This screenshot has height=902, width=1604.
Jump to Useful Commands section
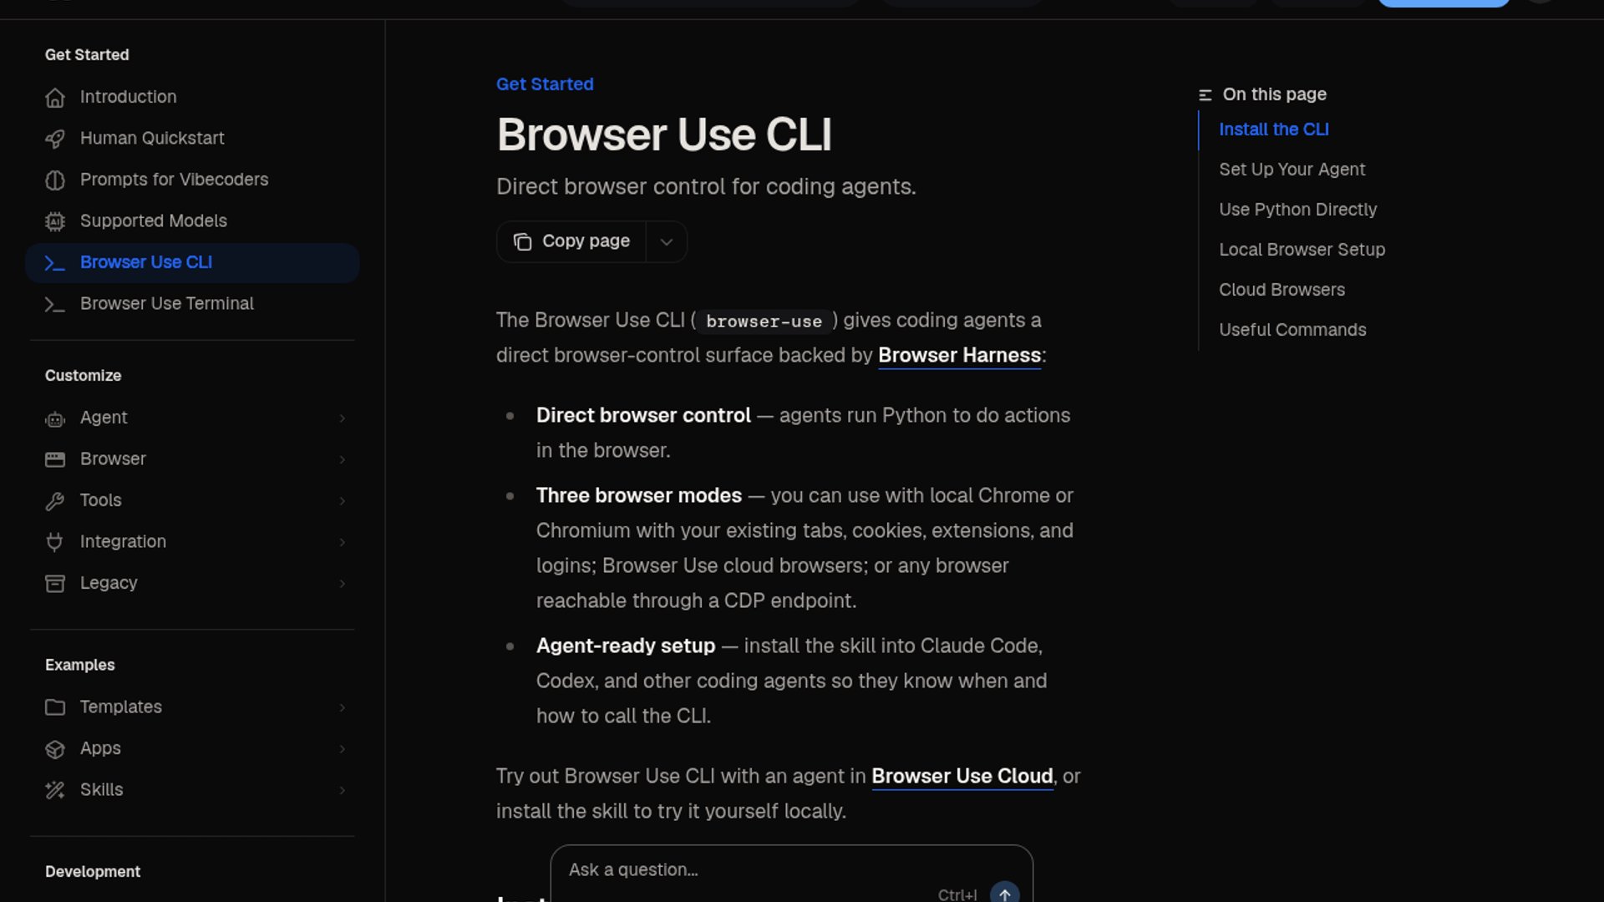[x=1292, y=330]
